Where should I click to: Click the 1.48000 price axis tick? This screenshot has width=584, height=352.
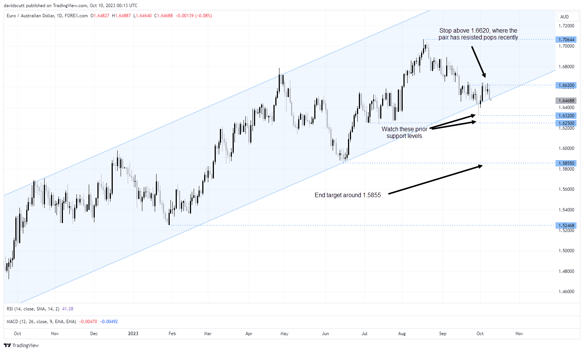click(566, 271)
